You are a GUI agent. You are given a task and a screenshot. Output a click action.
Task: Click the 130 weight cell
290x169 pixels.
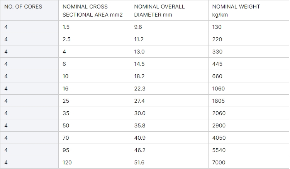(249, 27)
